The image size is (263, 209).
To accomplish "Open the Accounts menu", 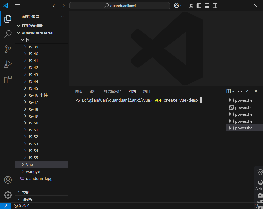I will tap(8, 180).
